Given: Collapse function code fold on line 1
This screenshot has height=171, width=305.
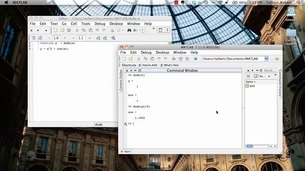Looking at the screenshot, I should pos(38,43).
